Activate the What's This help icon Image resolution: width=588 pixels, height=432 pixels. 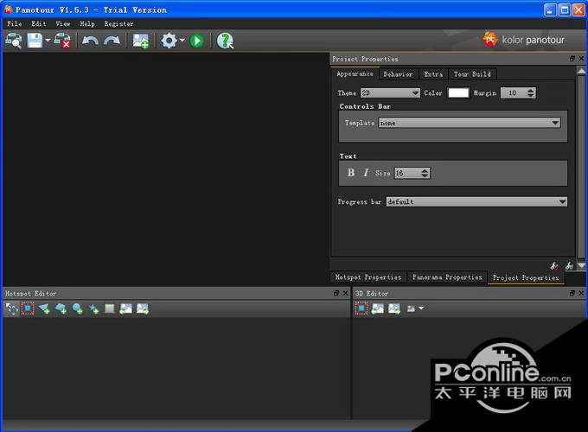click(225, 41)
